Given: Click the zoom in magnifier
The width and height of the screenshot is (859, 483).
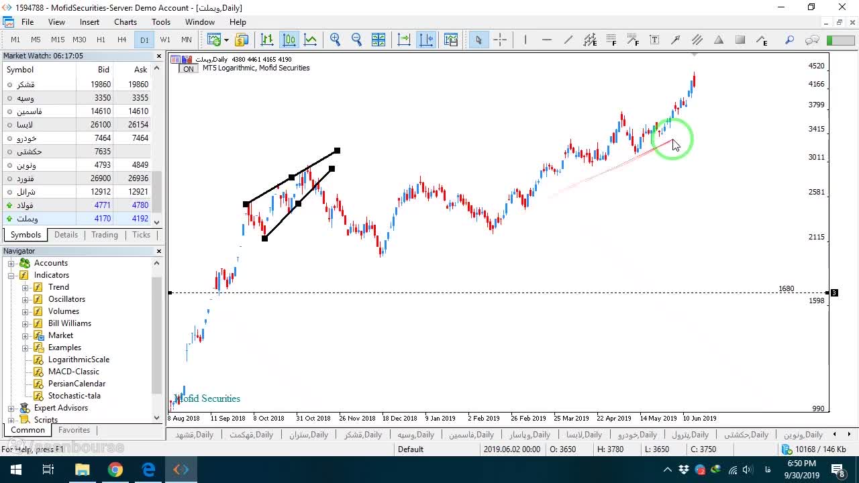Looking at the screenshot, I should tap(336, 40).
